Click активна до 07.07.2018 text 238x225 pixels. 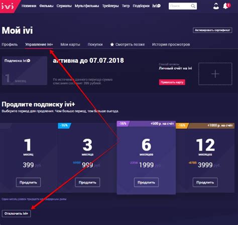tap(88, 61)
